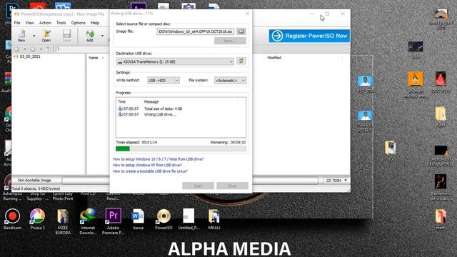Click the Modified column header
Viewport: 457px width, 257px height.
(274, 58)
